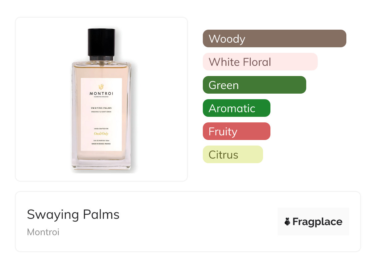Screen dimensions: 376x267
Task: Click the silver spray collar below the cap
Action: (x=102, y=58)
